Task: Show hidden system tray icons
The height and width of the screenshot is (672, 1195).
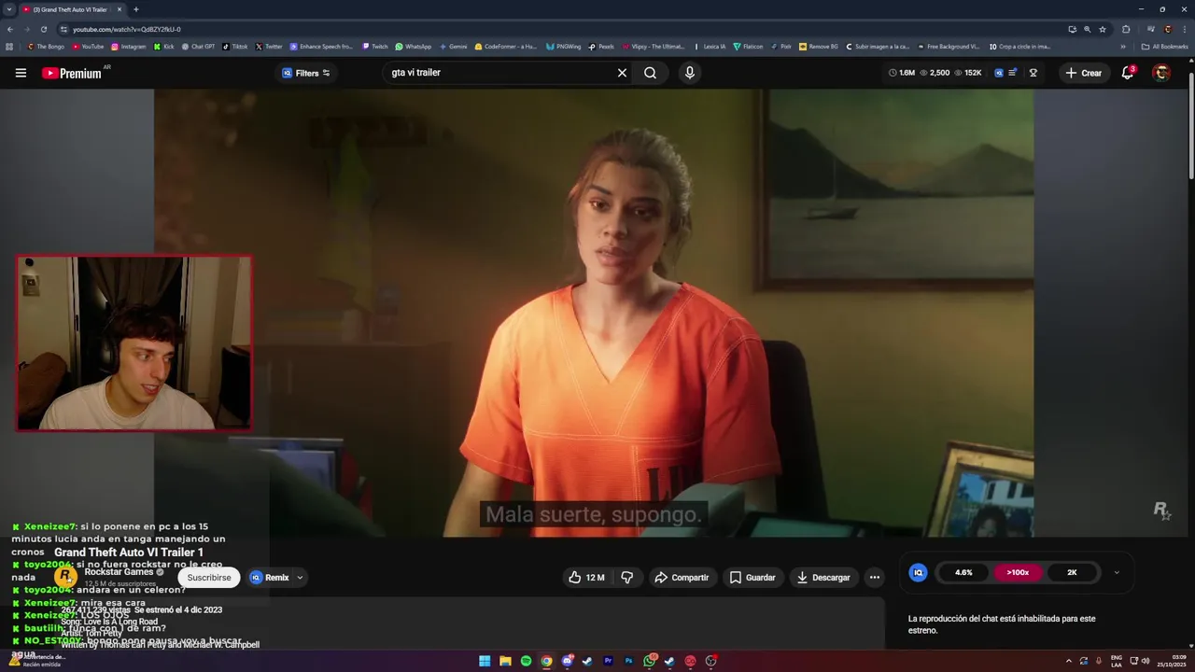Action: (x=1069, y=661)
